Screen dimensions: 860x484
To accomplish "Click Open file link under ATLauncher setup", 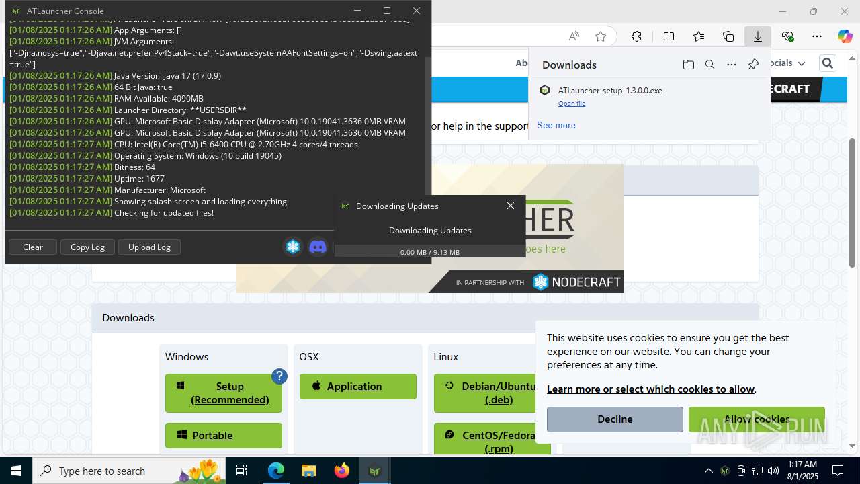I will pyautogui.click(x=572, y=104).
